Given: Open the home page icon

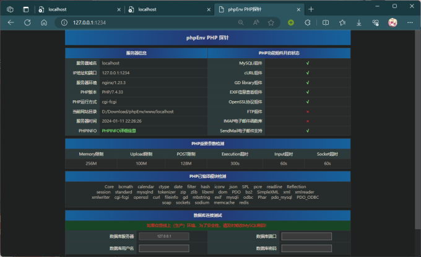Looking at the screenshot, I should [44, 22].
